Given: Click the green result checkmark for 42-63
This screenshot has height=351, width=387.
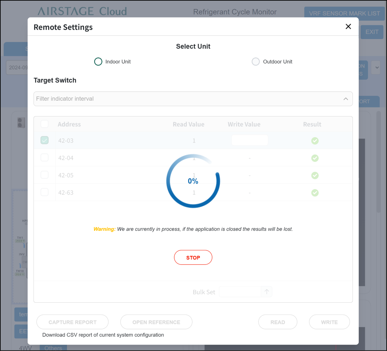Looking at the screenshot, I should pos(315,193).
